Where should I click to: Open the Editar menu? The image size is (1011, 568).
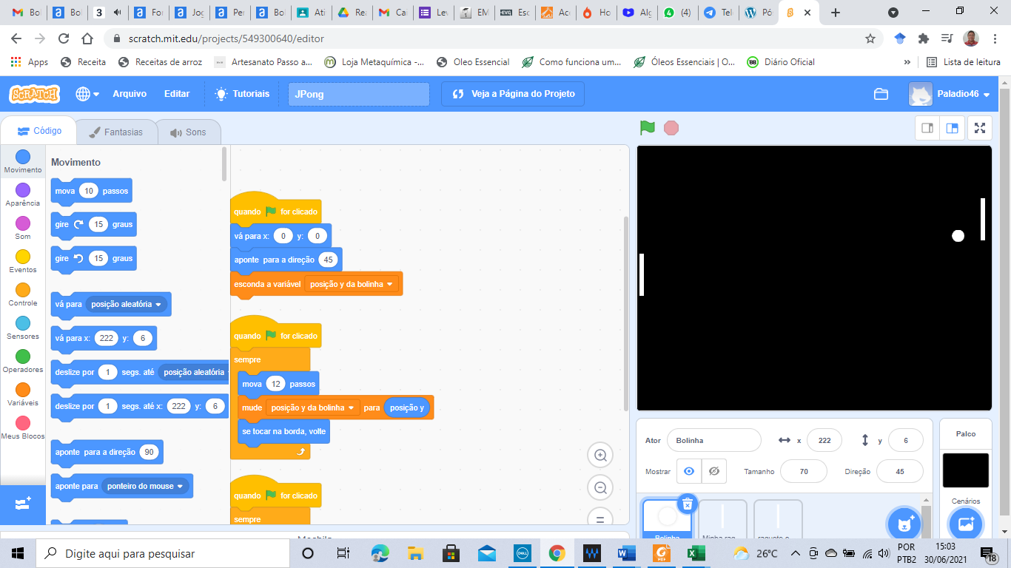click(177, 94)
